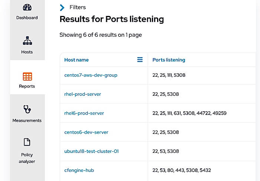Click the orange Reports grid icon
260x181 pixels.
[27, 76]
